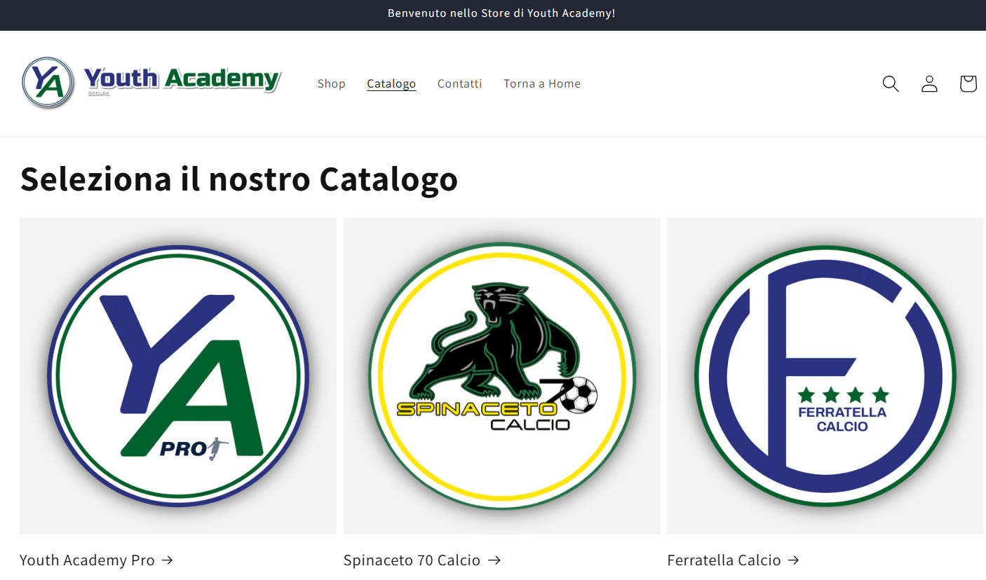
Task: Select the Catalogo menu item
Action: pos(391,83)
